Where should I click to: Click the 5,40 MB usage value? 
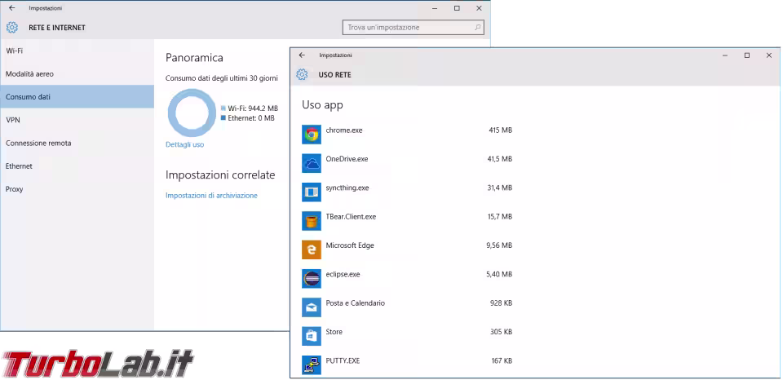(499, 275)
